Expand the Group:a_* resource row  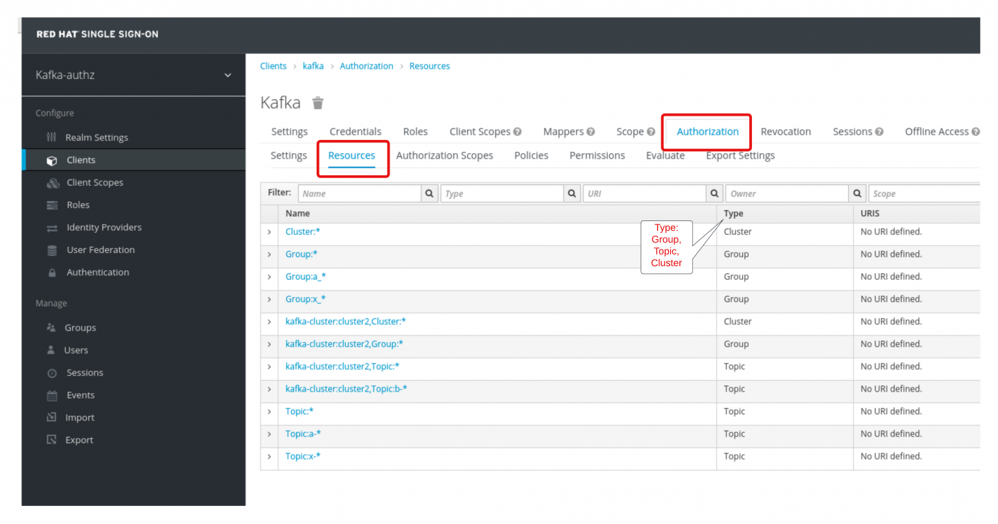(x=269, y=277)
